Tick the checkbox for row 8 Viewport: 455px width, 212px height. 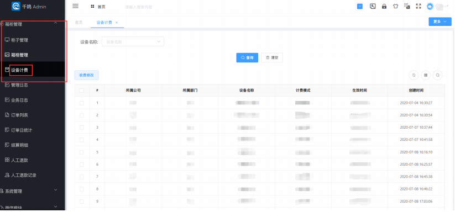81,189
